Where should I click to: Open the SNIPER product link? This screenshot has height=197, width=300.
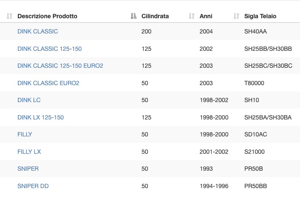(x=28, y=169)
